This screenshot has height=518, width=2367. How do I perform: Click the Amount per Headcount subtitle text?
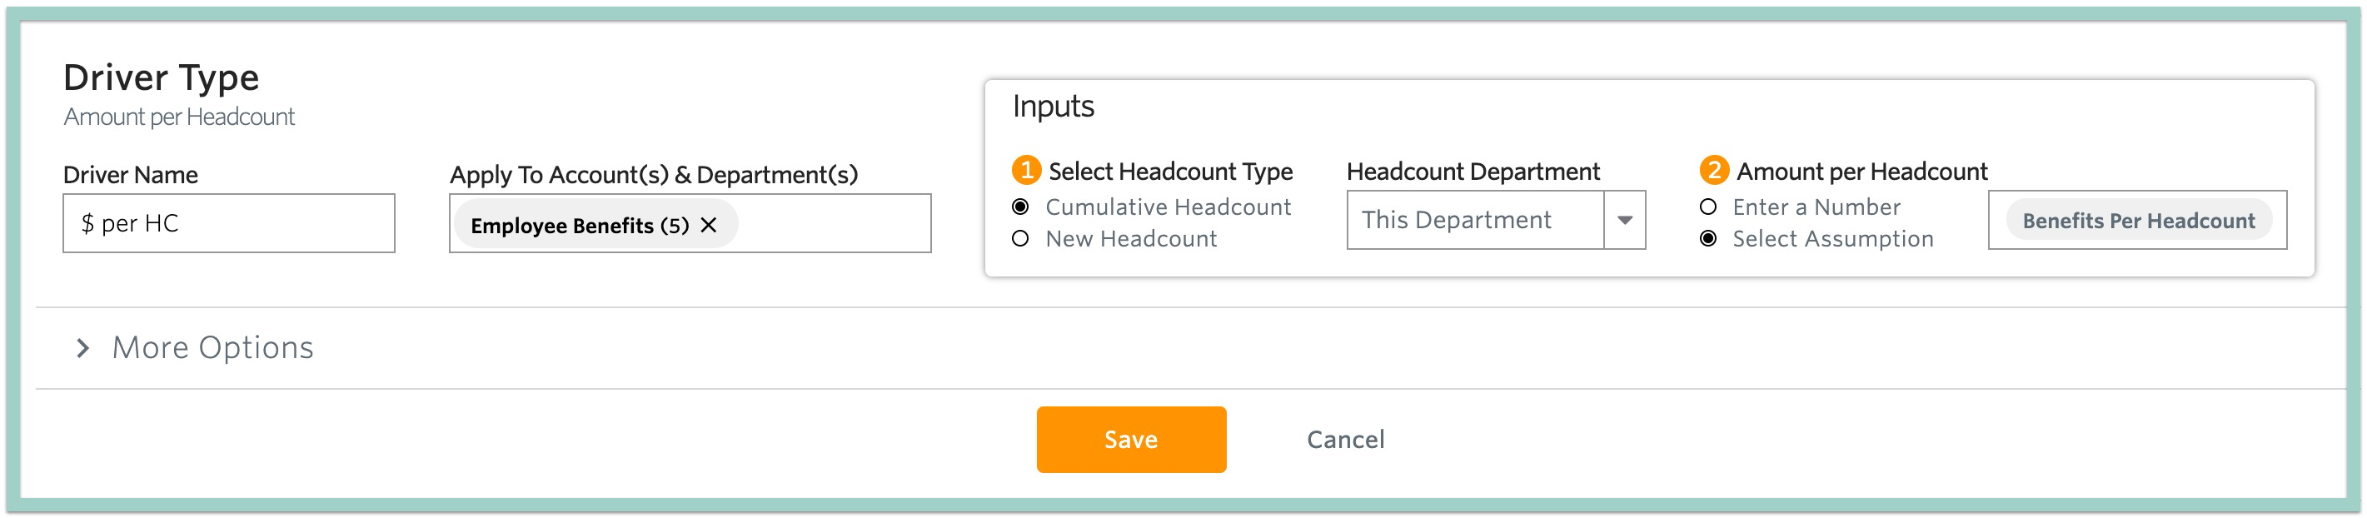(x=179, y=117)
